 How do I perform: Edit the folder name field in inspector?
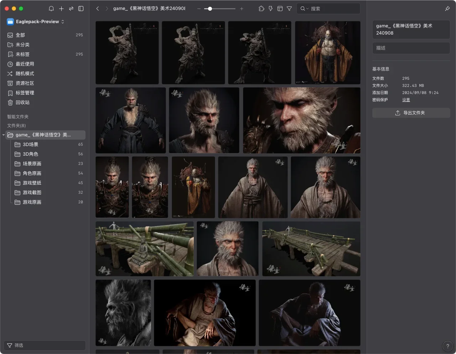click(411, 30)
